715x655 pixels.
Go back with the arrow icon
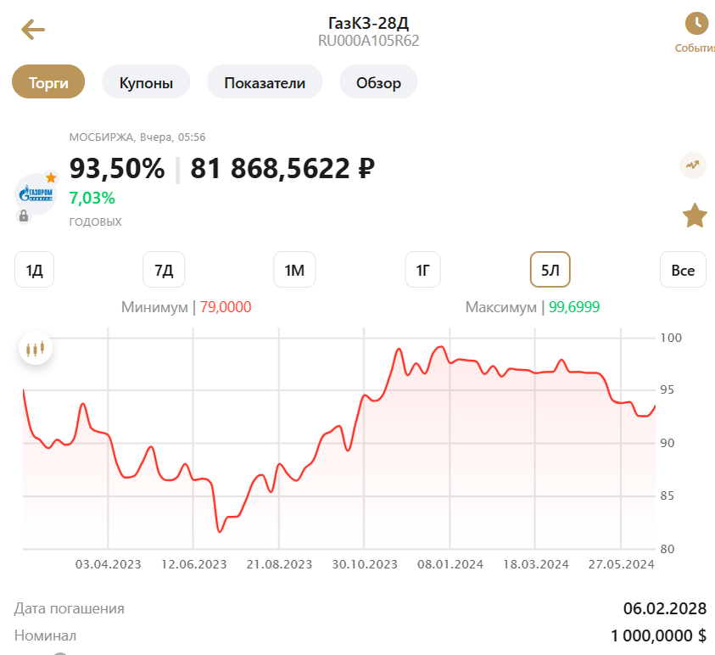point(33,30)
